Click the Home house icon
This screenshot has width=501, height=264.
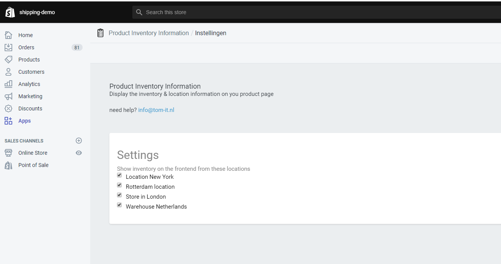click(8, 35)
